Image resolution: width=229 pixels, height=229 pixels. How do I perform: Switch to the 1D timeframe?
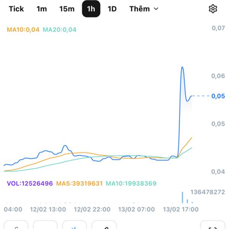[x=112, y=9]
